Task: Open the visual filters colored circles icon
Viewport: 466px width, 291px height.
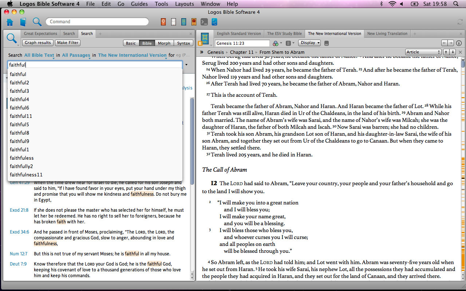Action: (276, 43)
